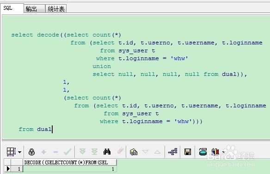This screenshot has width=270, height=174.
Task: Select the grid top-left corner cell
Action: pos(8,162)
